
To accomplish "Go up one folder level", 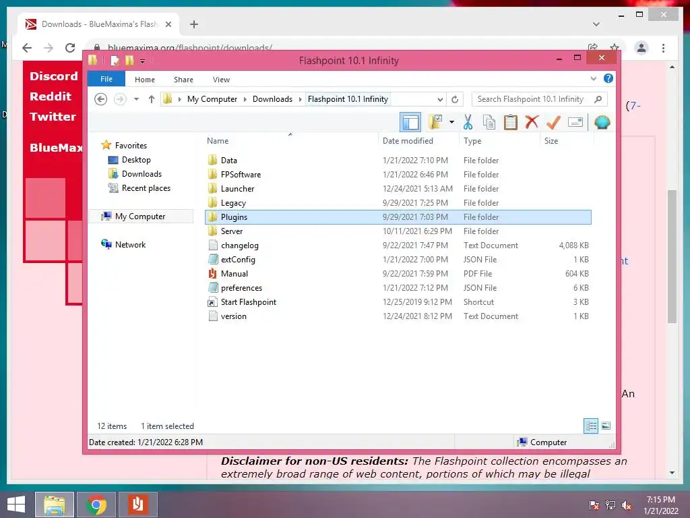I will 152,99.
